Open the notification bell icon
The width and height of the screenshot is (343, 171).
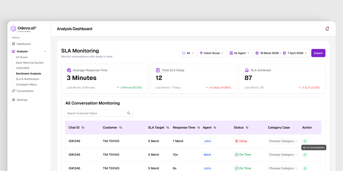[327, 29]
